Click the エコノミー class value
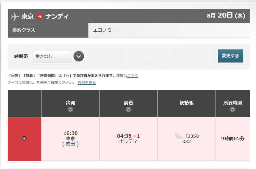This screenshot has width=256, height=169. (x=104, y=30)
